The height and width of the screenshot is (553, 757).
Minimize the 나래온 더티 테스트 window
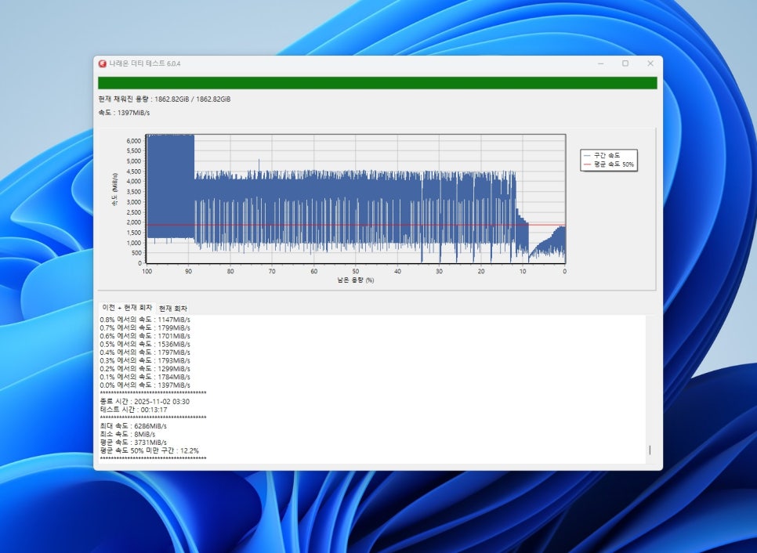(x=600, y=63)
